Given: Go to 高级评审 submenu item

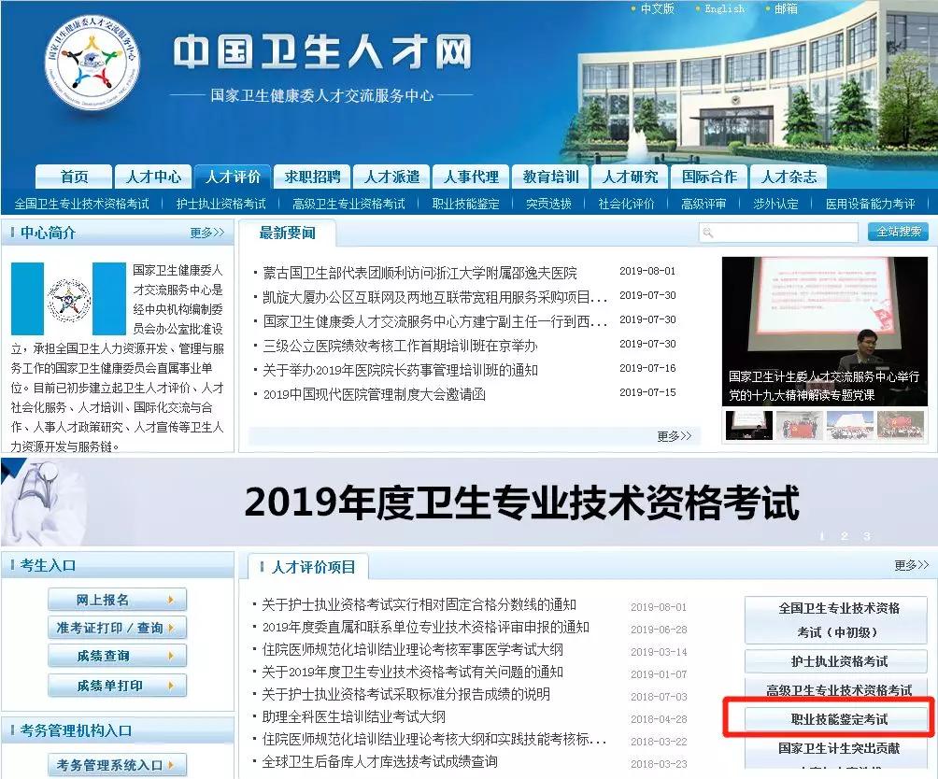Looking at the screenshot, I should 703,204.
